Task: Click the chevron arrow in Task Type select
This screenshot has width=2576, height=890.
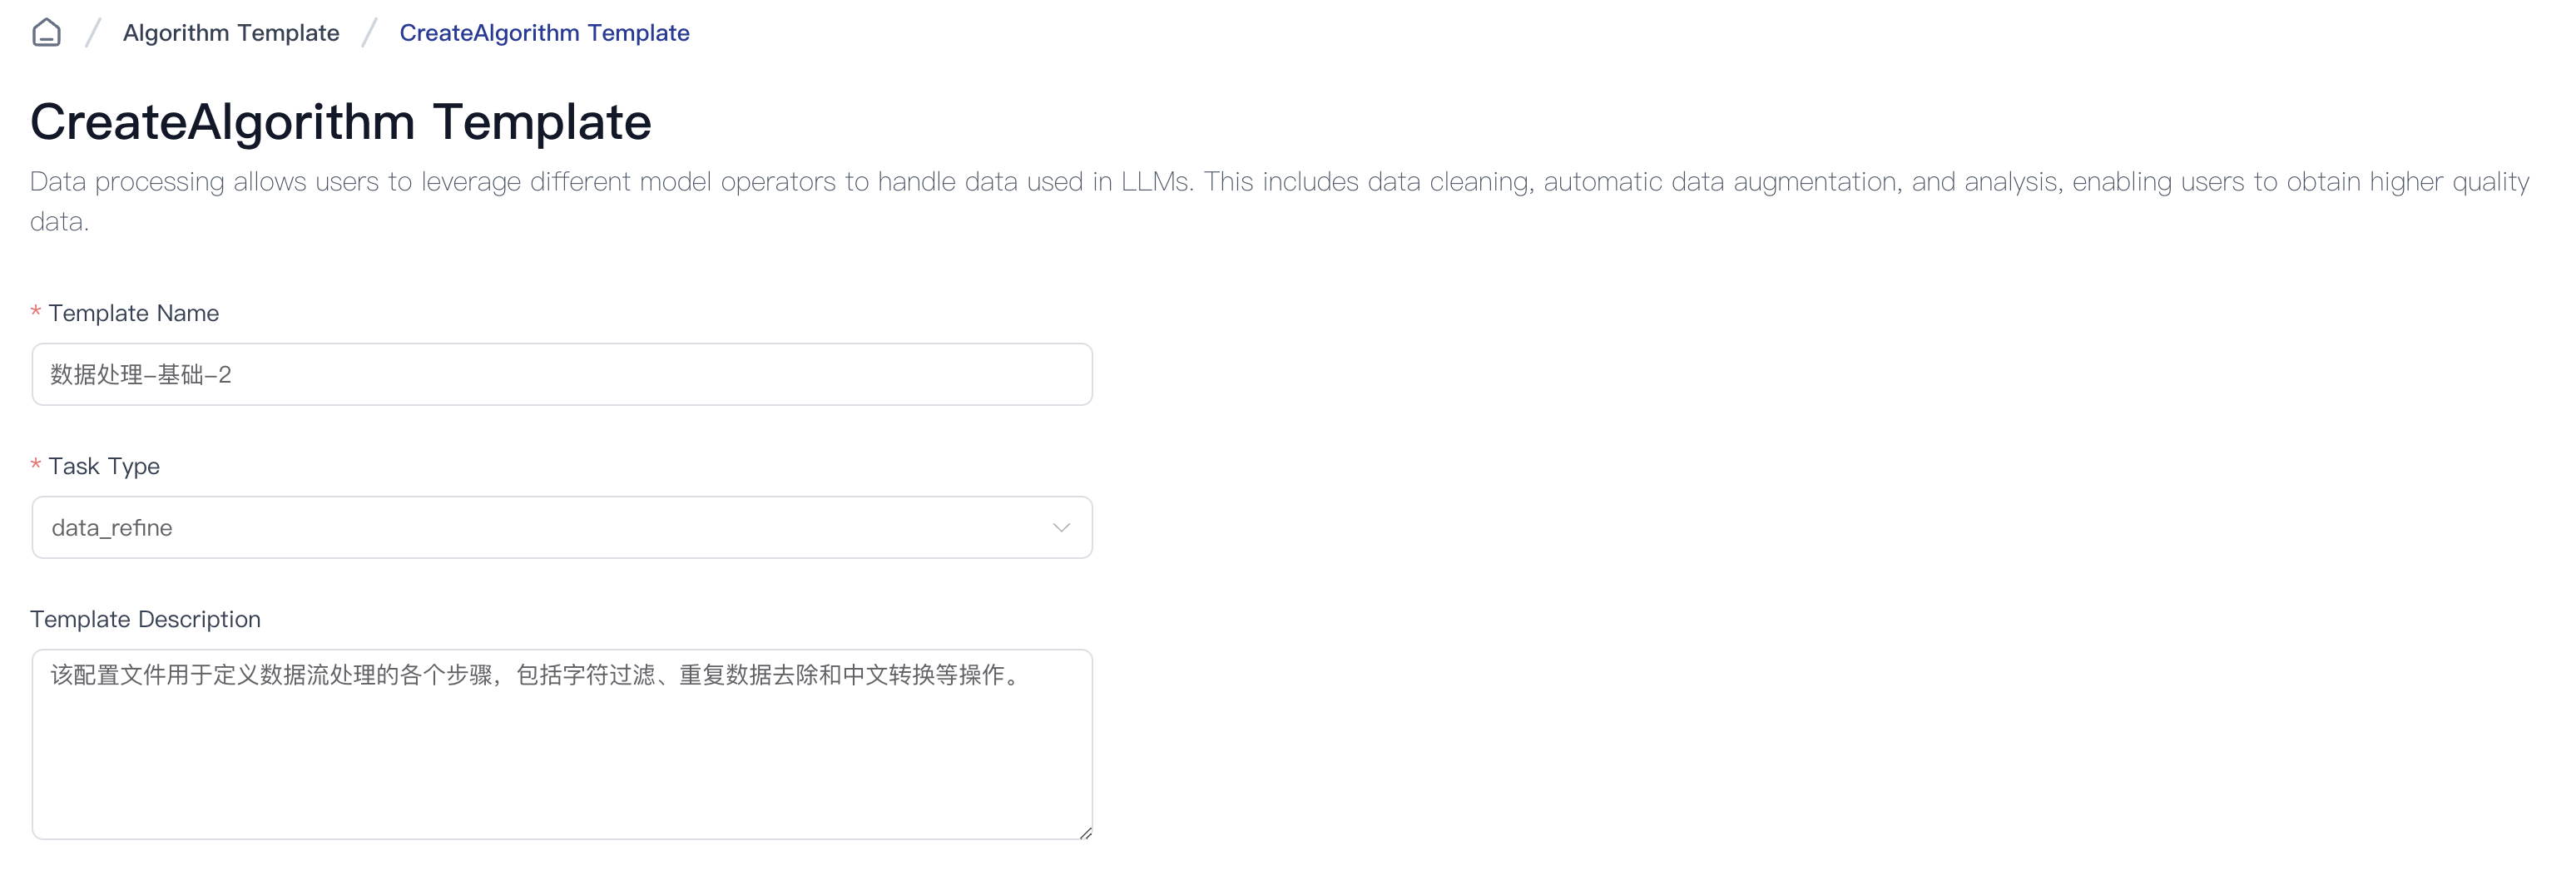Action: 1061,527
